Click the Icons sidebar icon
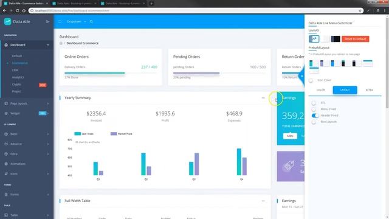Image resolution: width=389 pixels, height=219 pixels. (6, 174)
